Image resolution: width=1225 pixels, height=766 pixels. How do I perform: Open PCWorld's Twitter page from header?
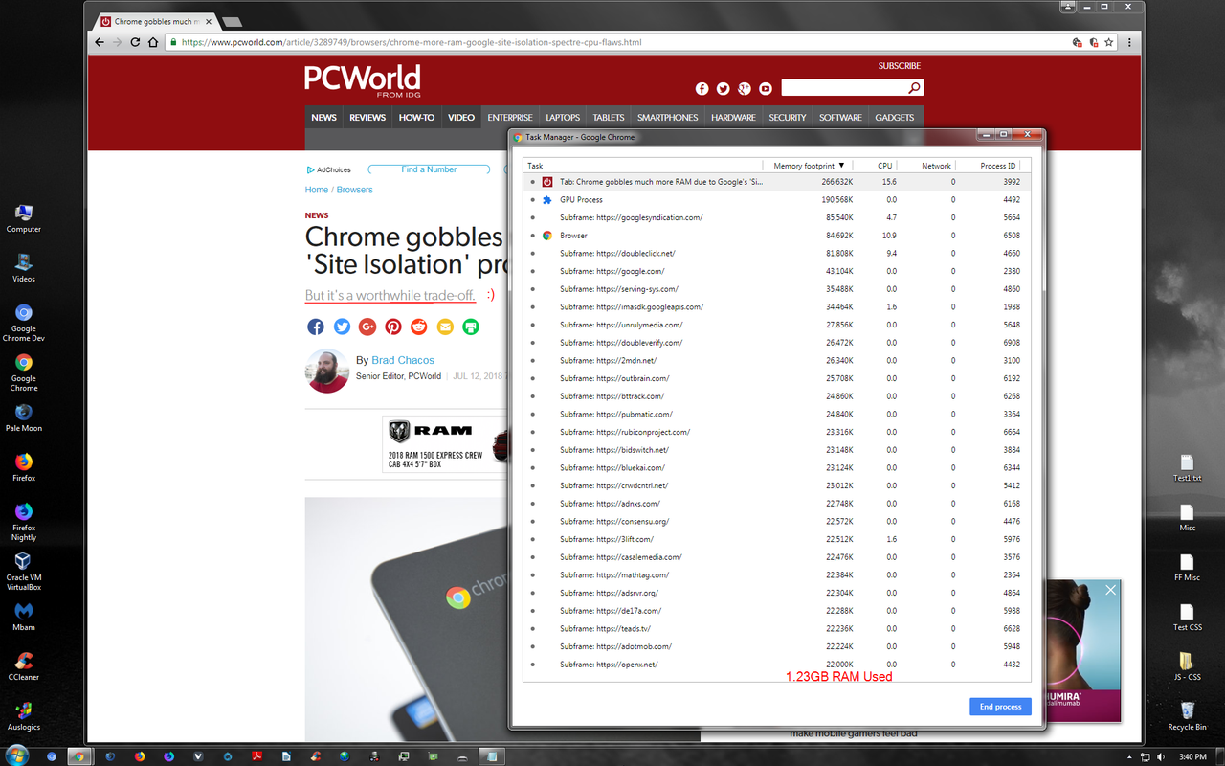pos(723,88)
